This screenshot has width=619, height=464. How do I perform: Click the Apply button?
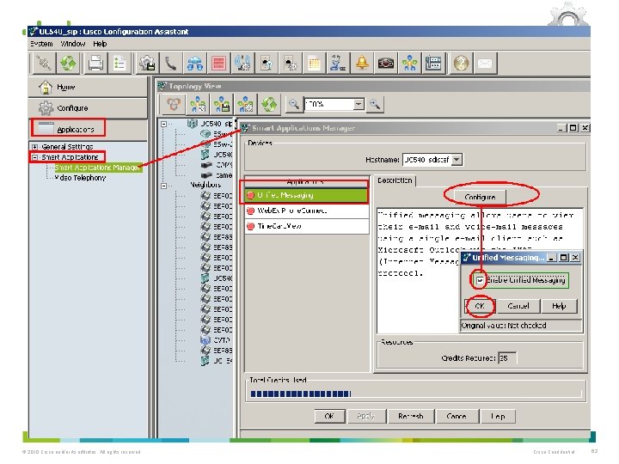pyautogui.click(x=365, y=416)
